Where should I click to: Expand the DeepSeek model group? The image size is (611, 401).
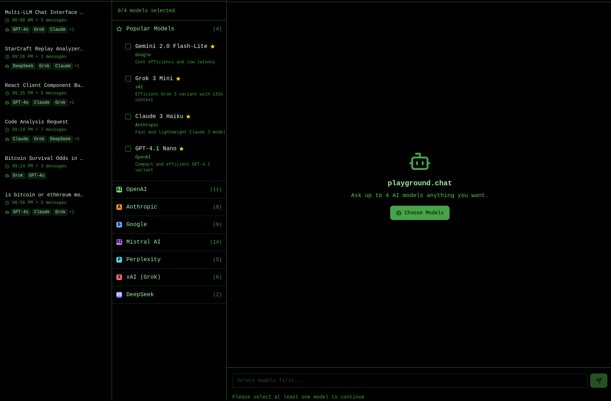(169, 295)
